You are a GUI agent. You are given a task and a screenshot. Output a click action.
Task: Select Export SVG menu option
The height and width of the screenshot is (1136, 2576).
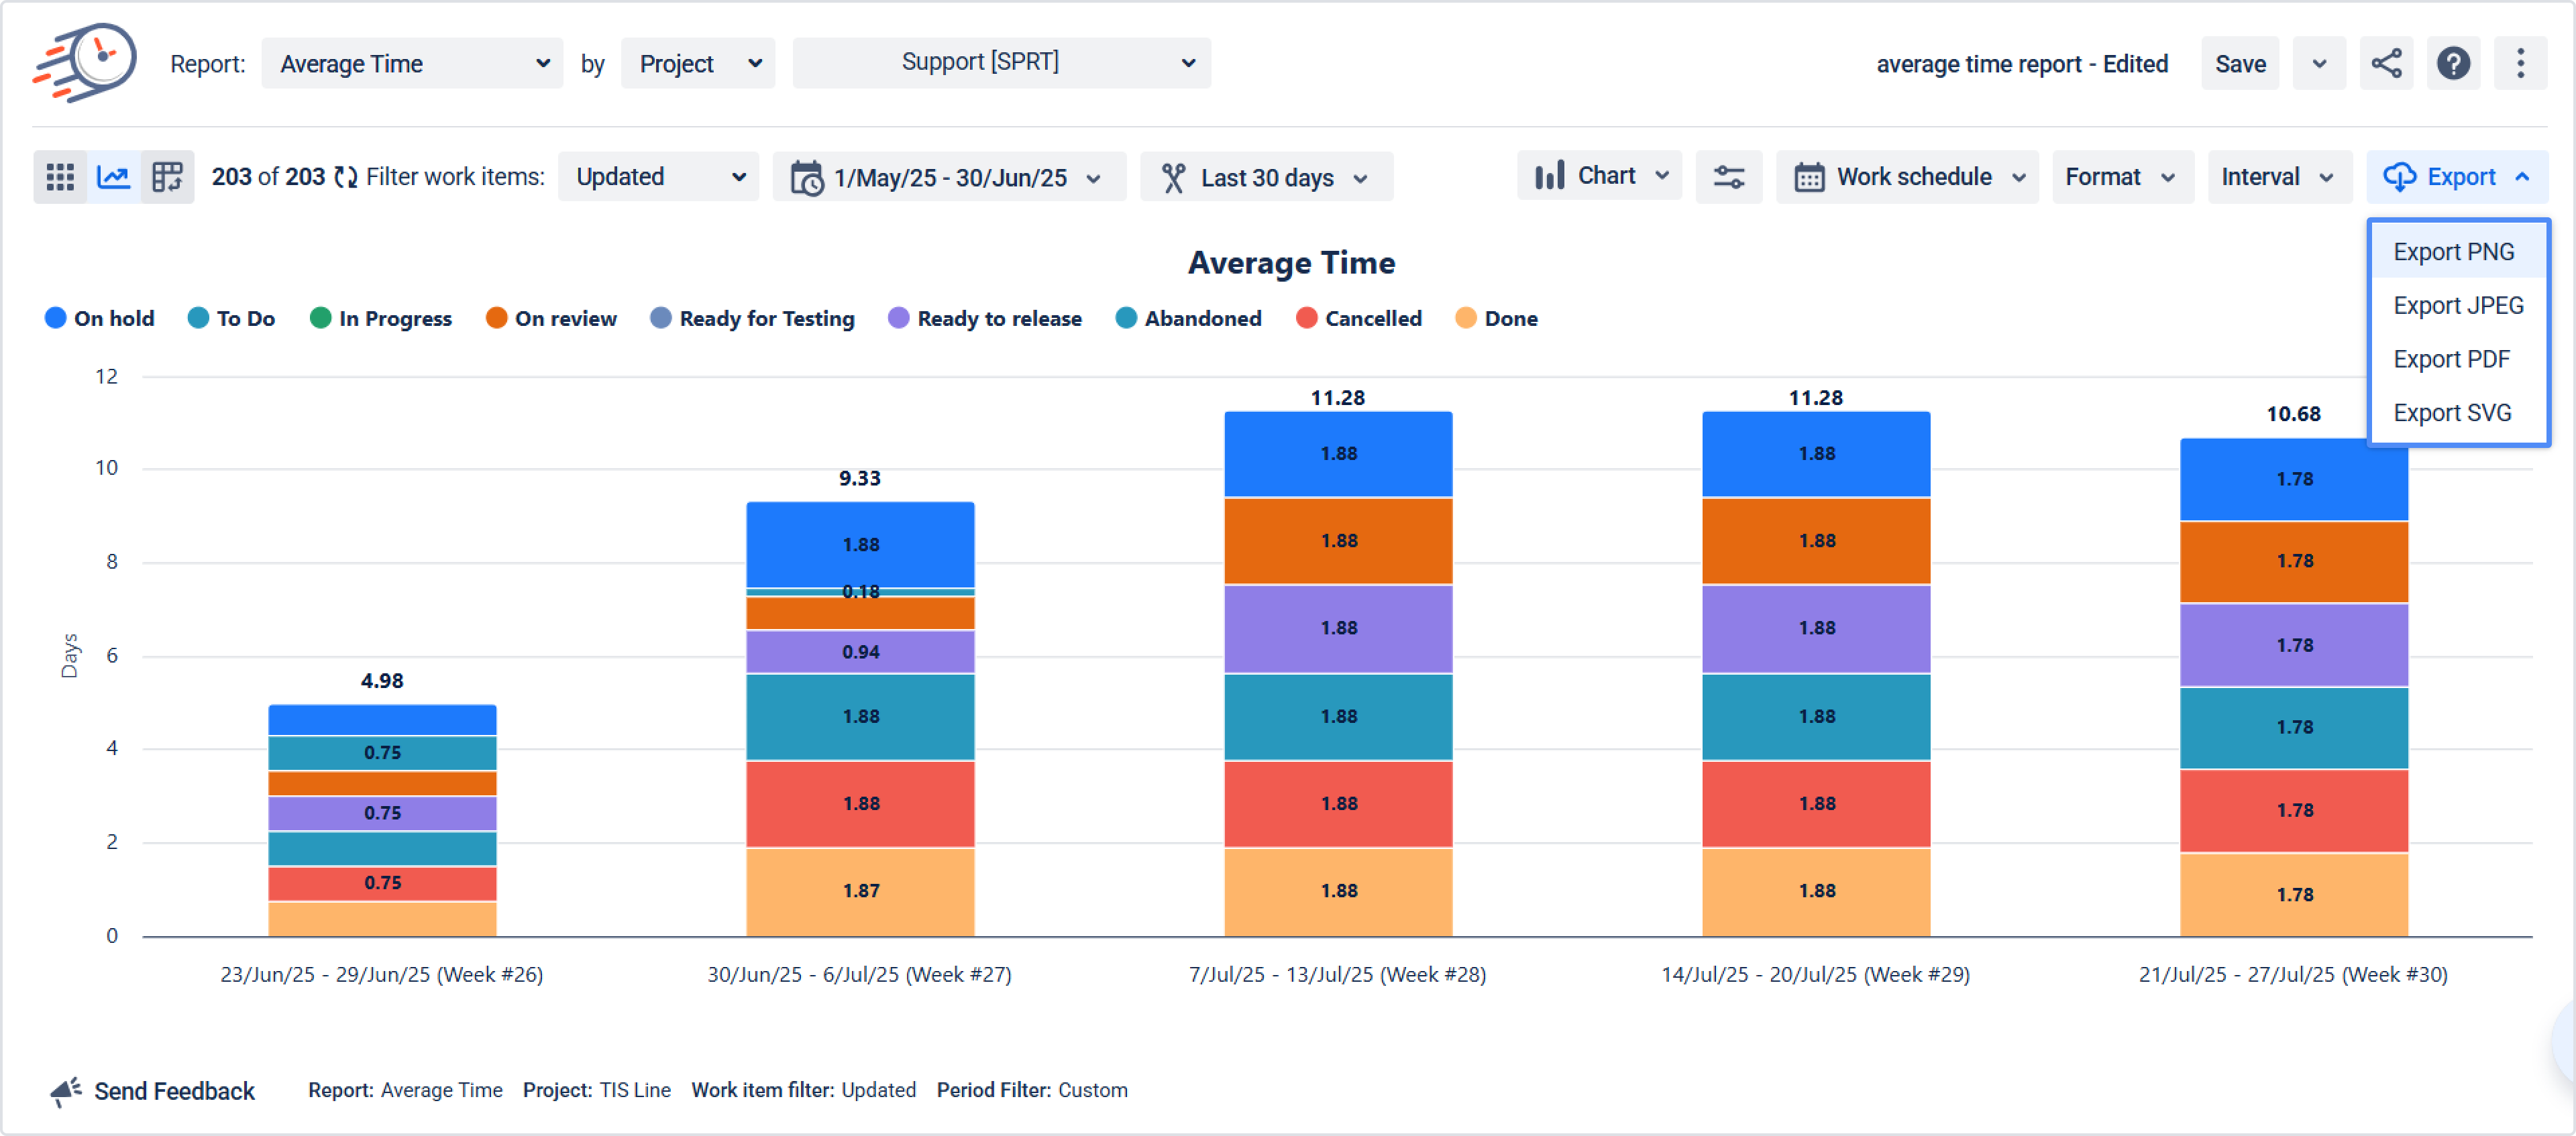pos(2452,413)
